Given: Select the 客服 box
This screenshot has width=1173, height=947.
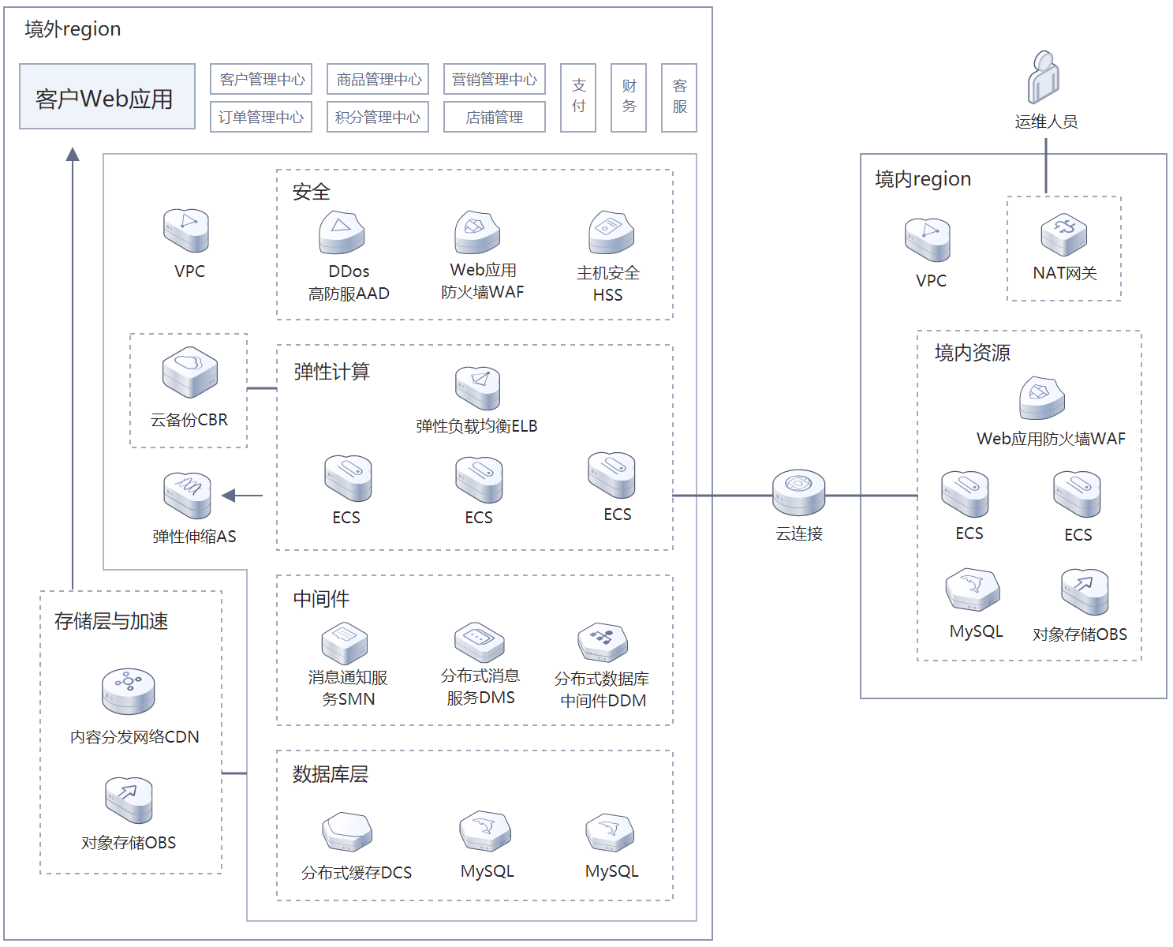Looking at the screenshot, I should pos(679,98).
